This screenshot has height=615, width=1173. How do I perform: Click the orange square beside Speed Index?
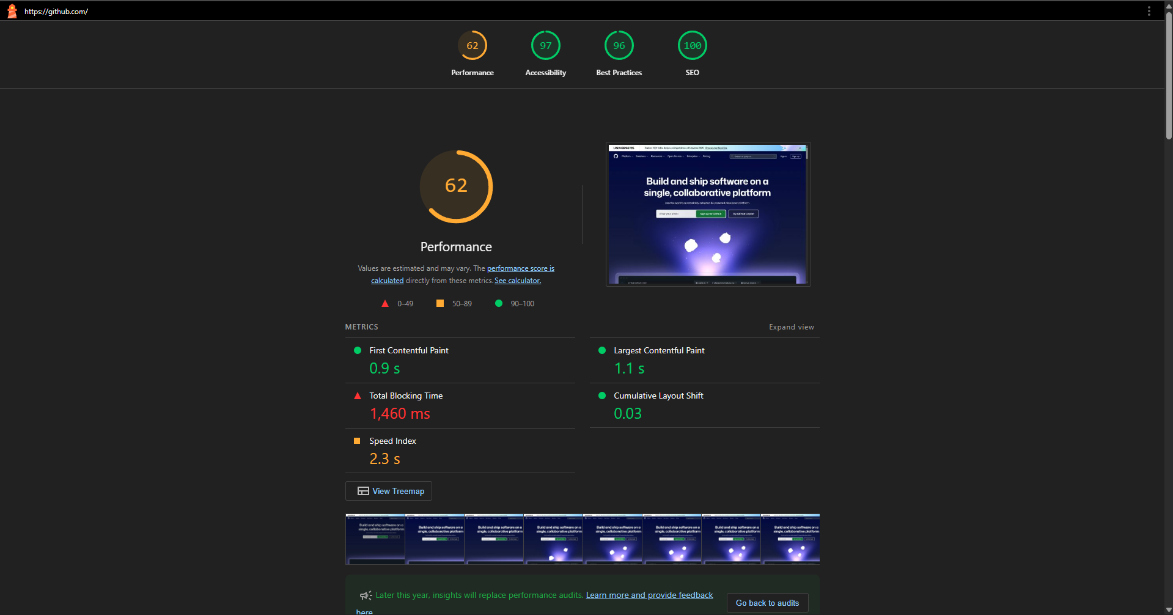pos(357,441)
